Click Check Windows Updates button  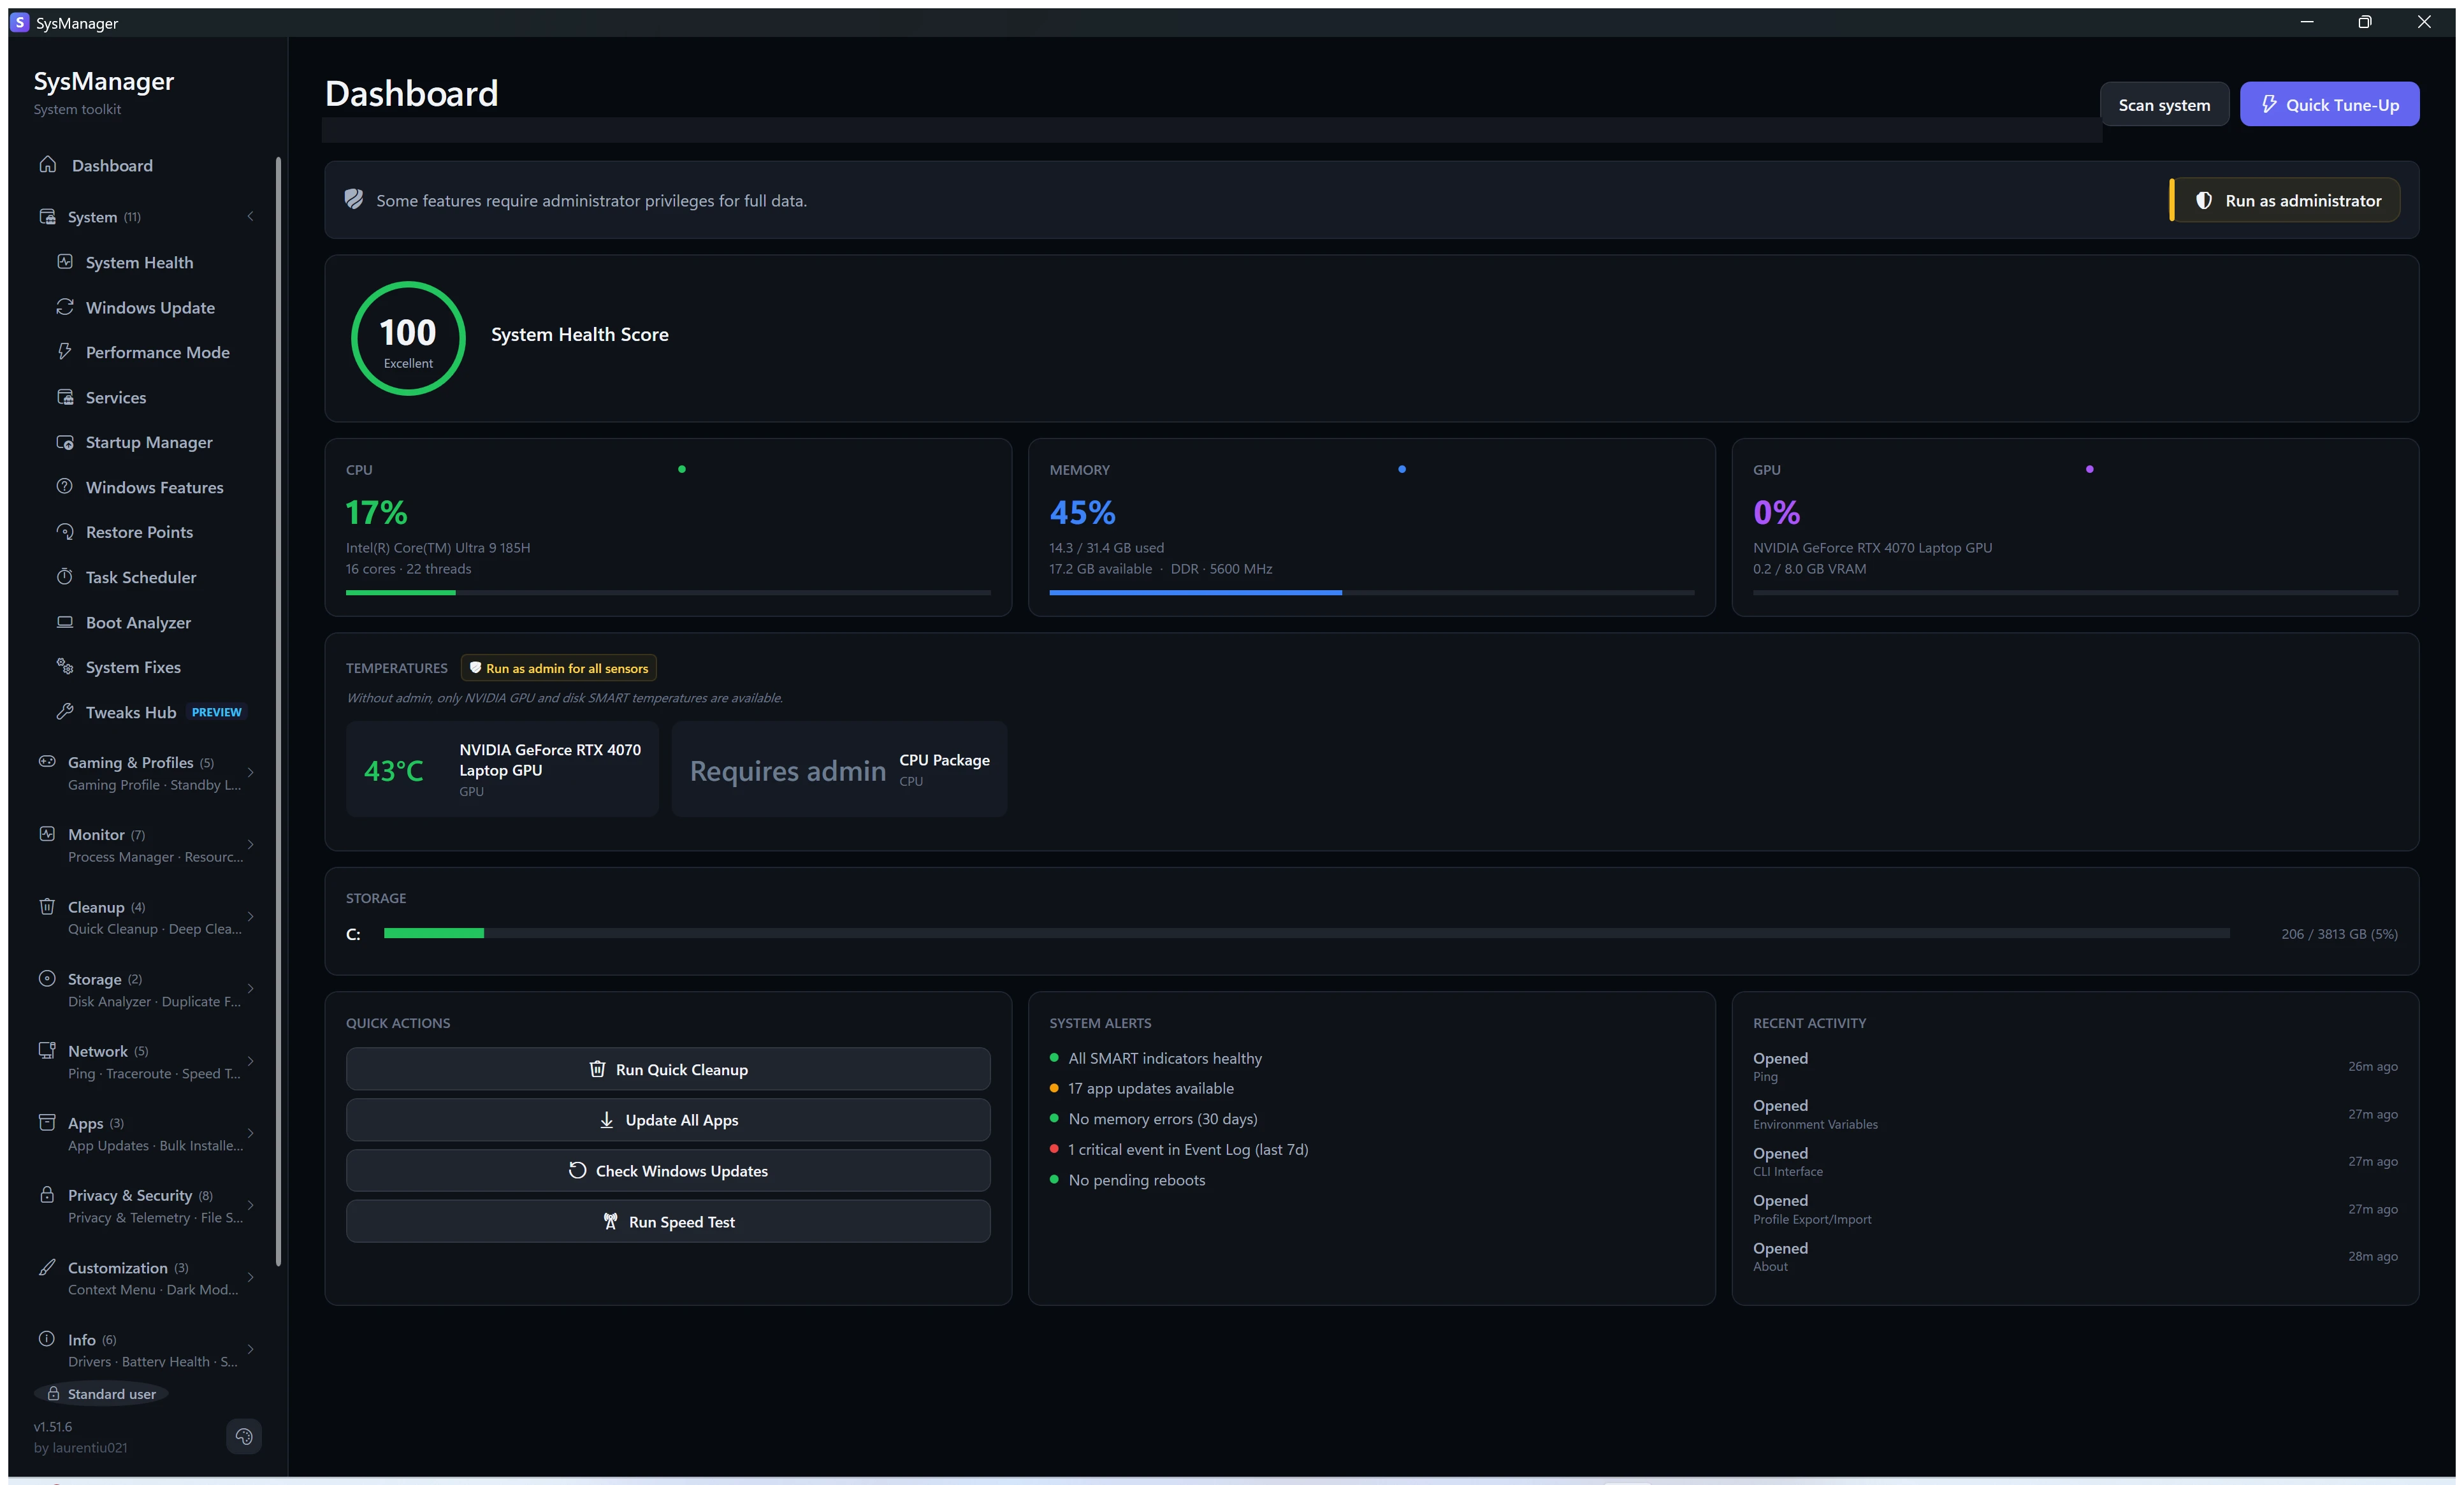(668, 1171)
